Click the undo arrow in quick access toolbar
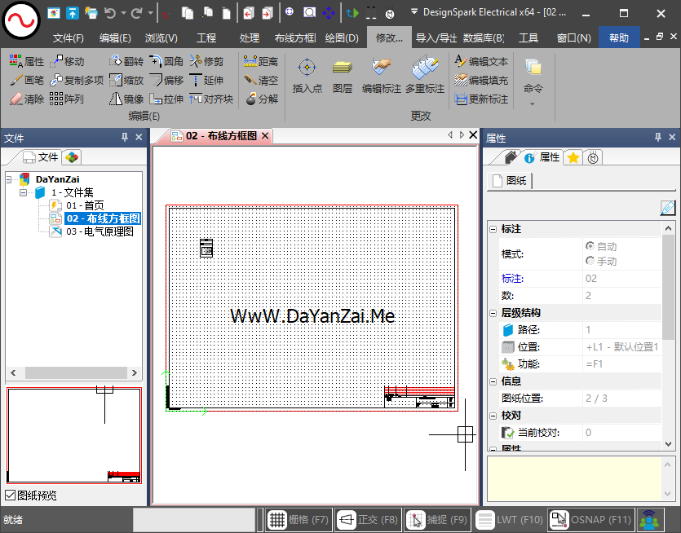Image resolution: width=681 pixels, height=533 pixels. [x=110, y=13]
